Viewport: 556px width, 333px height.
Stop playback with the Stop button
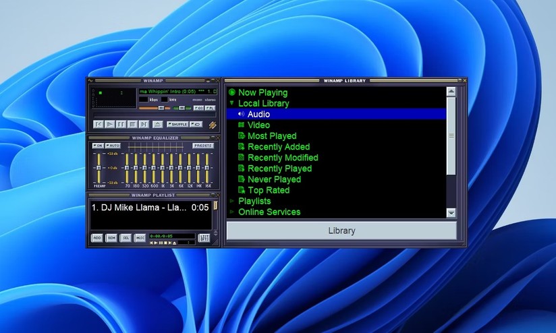[132, 124]
